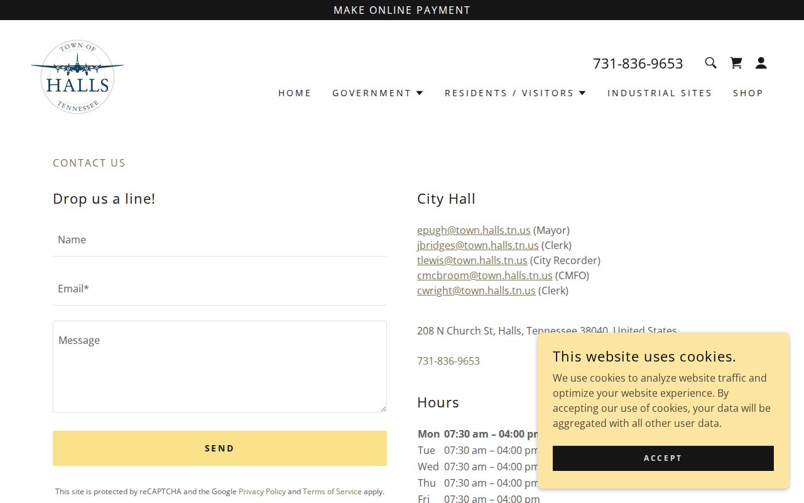Click the City Hall heading
Screen dimensions: 804x503
pos(446,199)
